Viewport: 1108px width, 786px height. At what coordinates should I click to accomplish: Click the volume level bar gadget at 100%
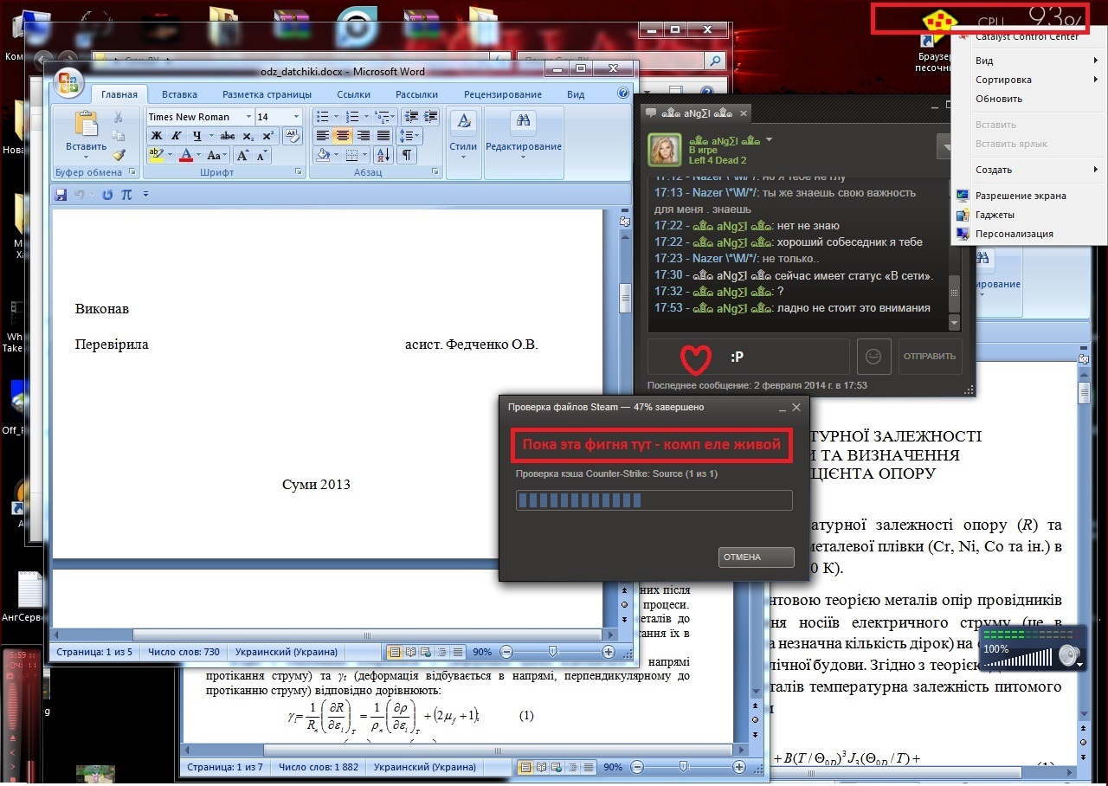pyautogui.click(x=1018, y=656)
